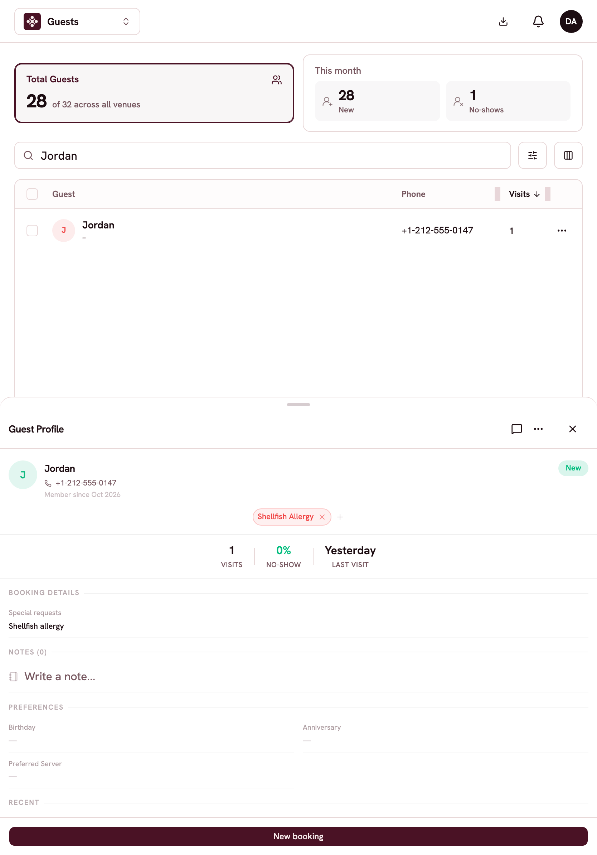Click the Birthday preference field
597x855 pixels.
pos(151,734)
